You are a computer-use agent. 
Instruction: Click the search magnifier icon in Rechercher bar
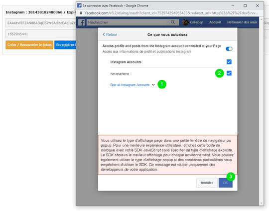(x=173, y=22)
